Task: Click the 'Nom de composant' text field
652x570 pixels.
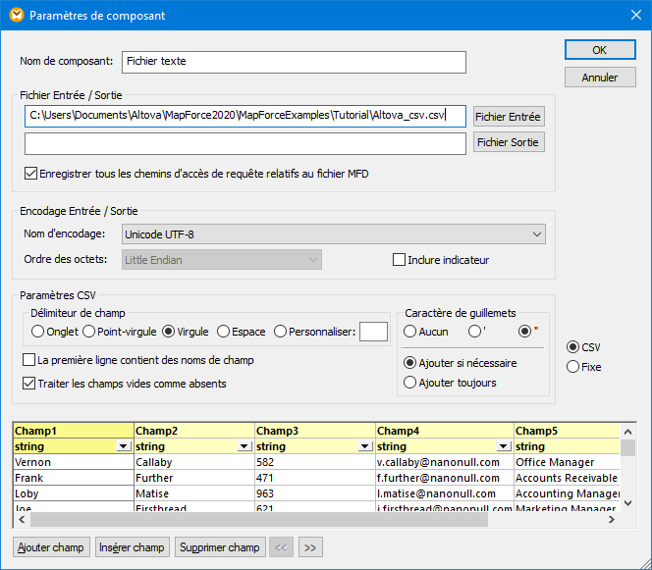Action: click(x=294, y=62)
